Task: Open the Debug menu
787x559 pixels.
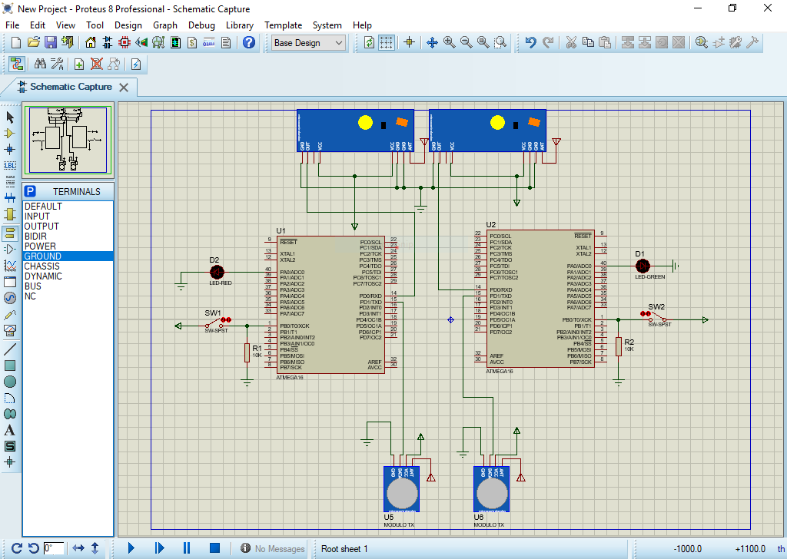Action: pos(201,25)
